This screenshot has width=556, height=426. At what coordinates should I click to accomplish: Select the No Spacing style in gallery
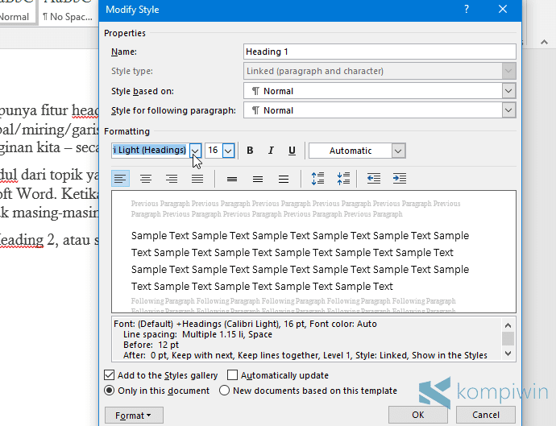pos(68,12)
